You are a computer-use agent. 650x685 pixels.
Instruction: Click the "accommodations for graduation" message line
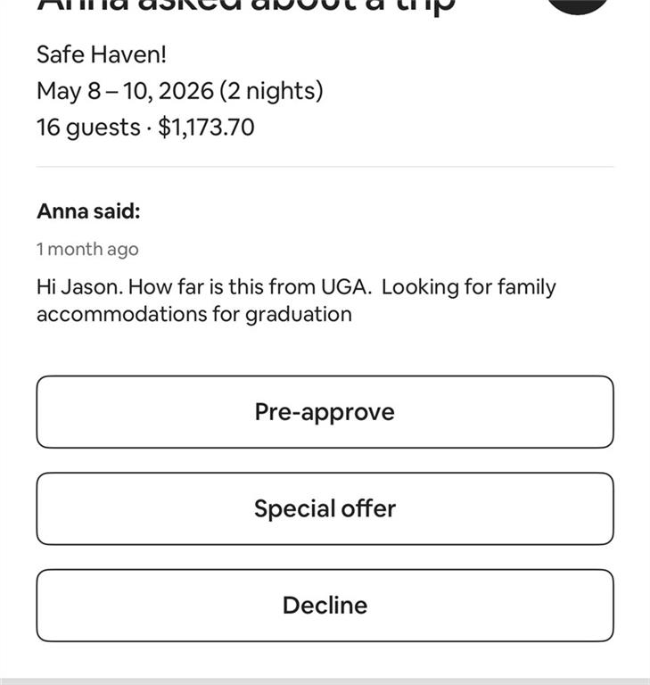pos(193,314)
